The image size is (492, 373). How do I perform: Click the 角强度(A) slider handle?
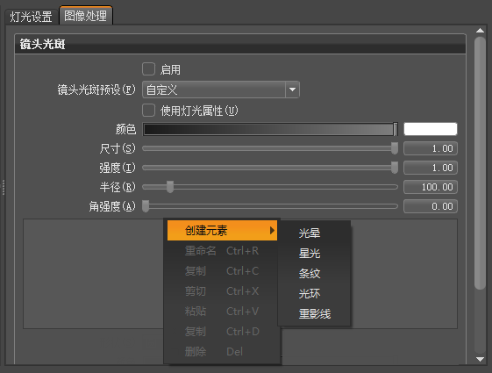pos(146,206)
